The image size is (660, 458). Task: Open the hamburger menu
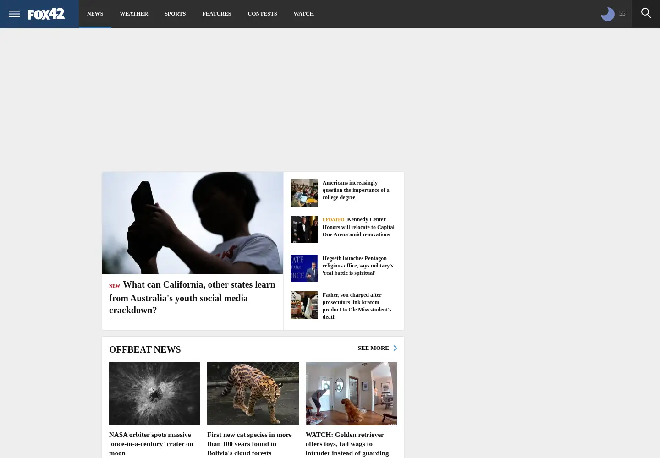14,14
